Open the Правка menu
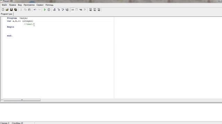The width and height of the screenshot is (222, 124). click(x=12, y=5)
